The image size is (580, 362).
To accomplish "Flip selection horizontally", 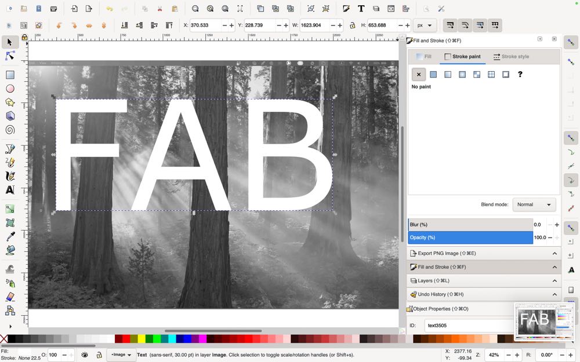I will click(89, 25).
